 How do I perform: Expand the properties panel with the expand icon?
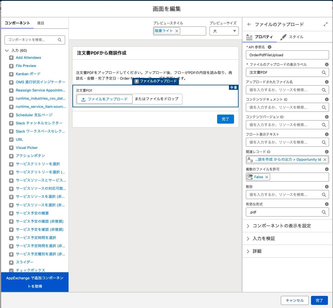(326, 24)
